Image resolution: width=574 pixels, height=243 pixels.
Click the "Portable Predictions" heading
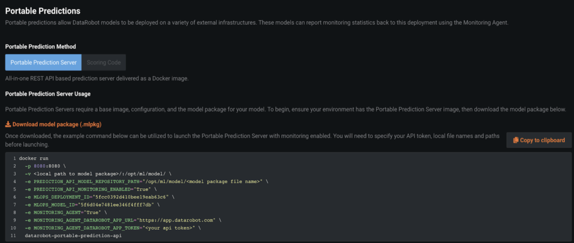(43, 11)
